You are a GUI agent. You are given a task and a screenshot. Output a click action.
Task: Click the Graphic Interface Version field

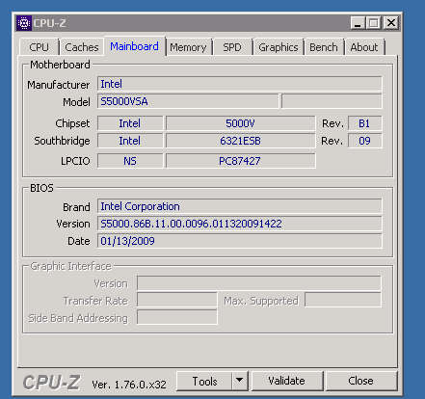[259, 283]
